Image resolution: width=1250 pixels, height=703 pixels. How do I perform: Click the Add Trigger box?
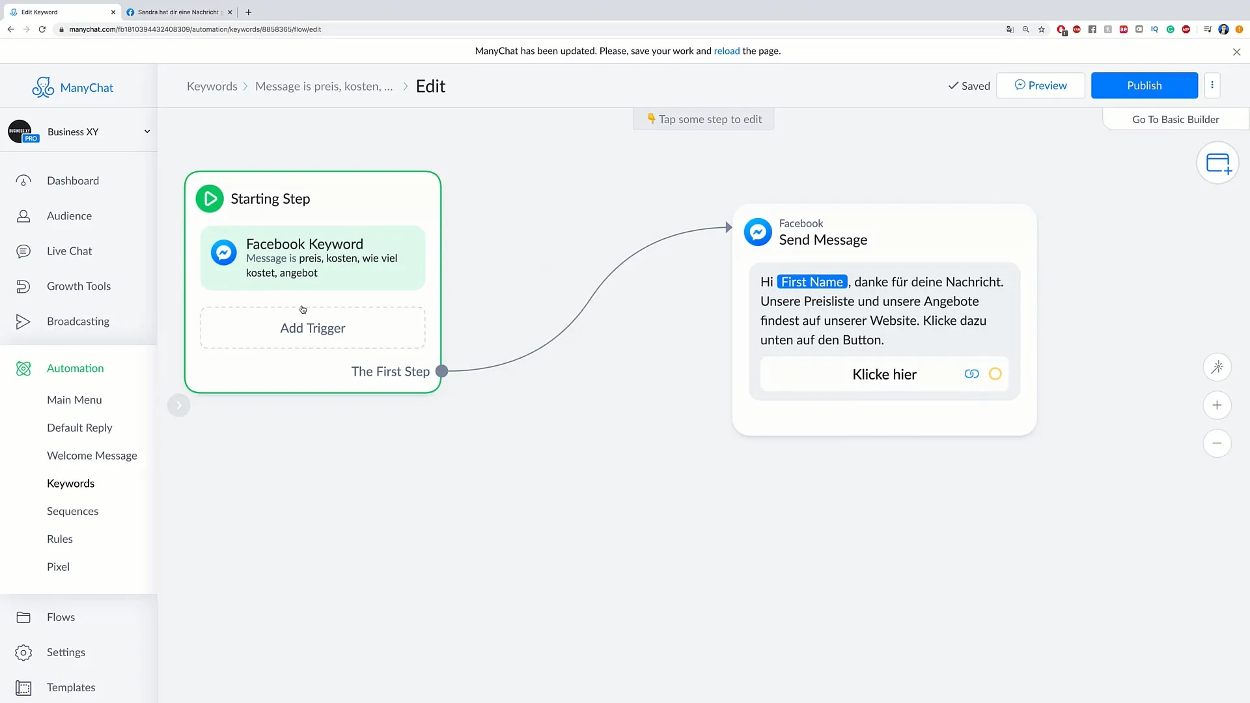pos(312,328)
